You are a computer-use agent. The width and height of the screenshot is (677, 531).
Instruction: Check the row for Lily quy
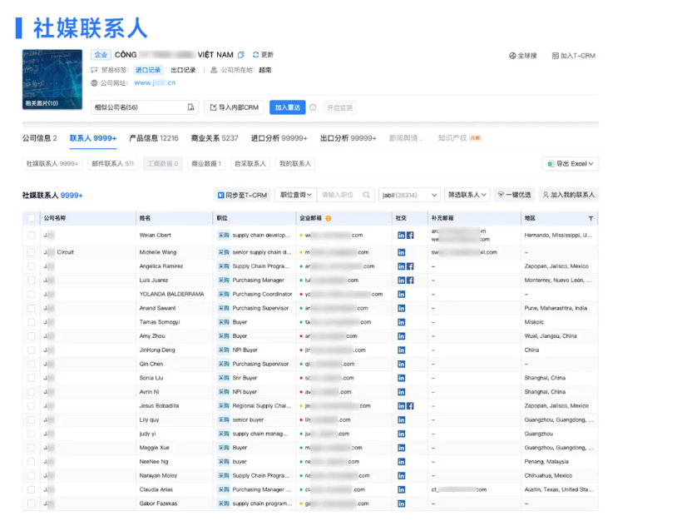[31, 420]
